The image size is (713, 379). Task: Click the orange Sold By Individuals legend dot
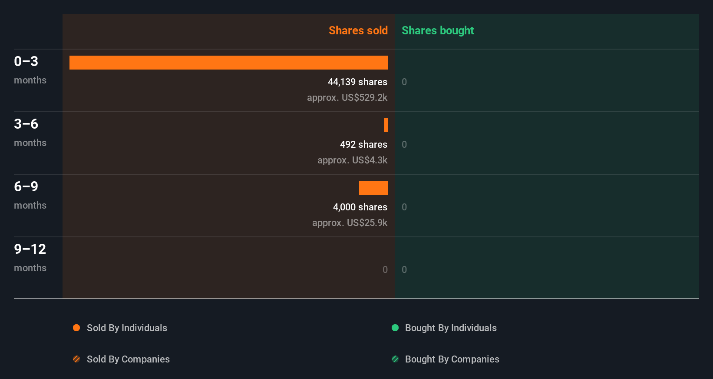click(76, 328)
